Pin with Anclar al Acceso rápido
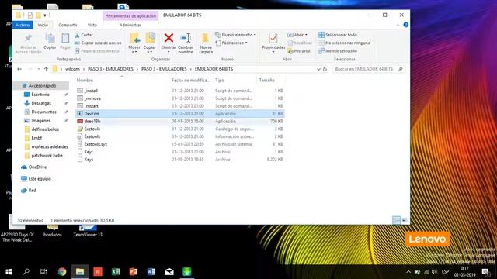The image size is (497, 279). [28, 43]
